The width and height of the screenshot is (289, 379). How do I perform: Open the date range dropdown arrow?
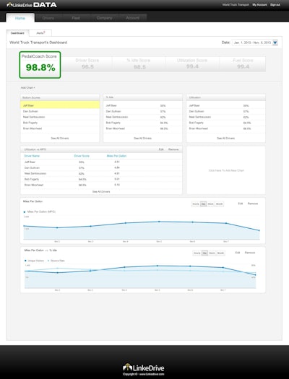(x=275, y=43)
